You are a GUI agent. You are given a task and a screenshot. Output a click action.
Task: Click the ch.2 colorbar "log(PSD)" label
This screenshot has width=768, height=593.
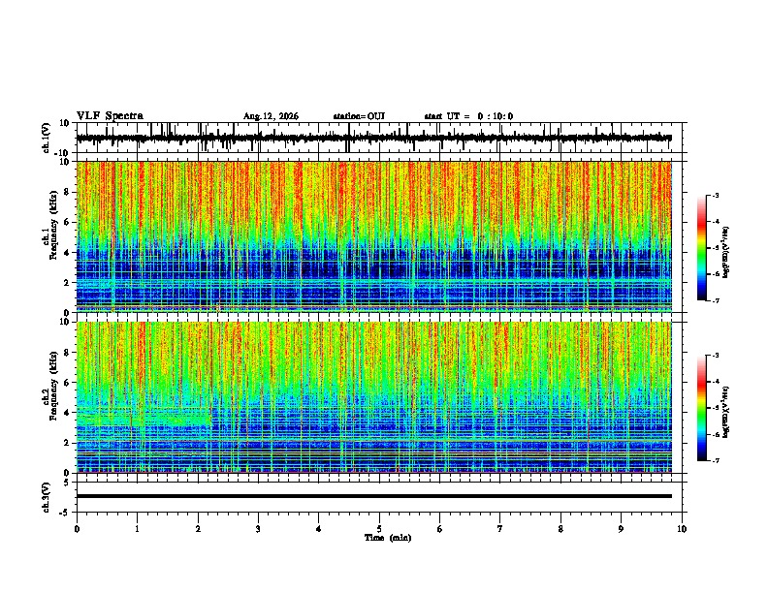(x=726, y=413)
